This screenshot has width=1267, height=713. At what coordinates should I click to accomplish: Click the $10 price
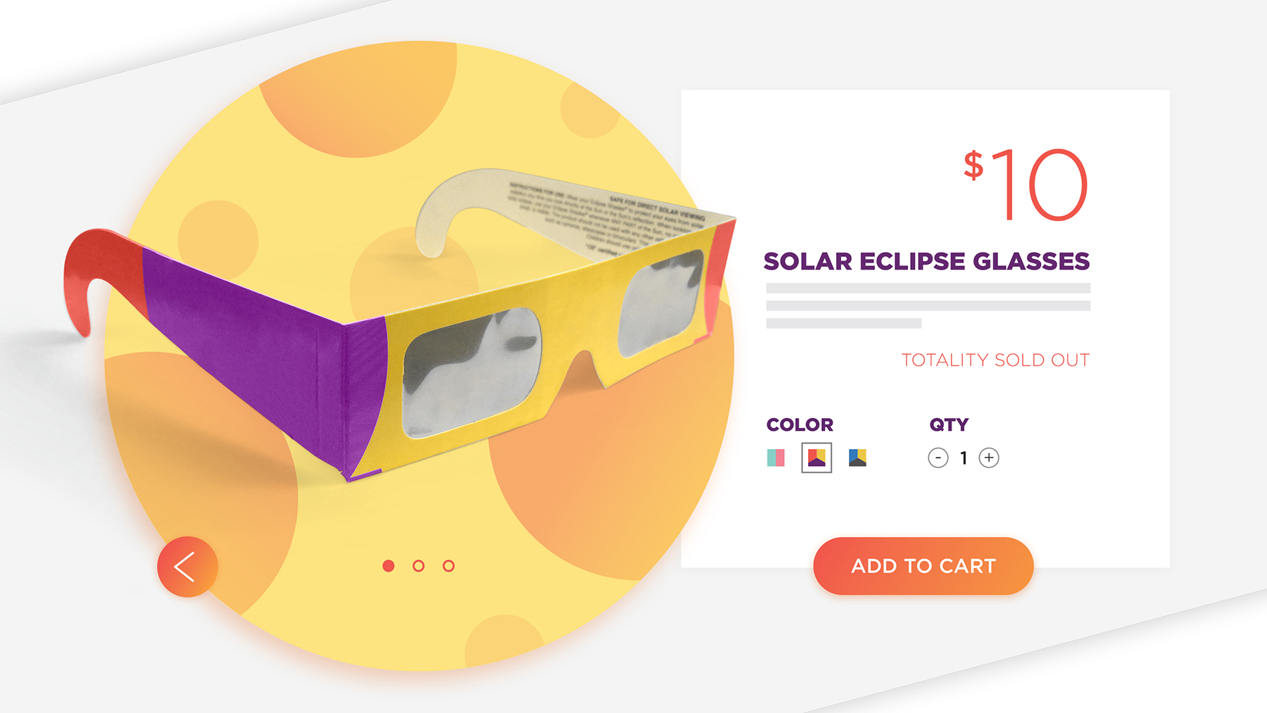(x=1026, y=184)
